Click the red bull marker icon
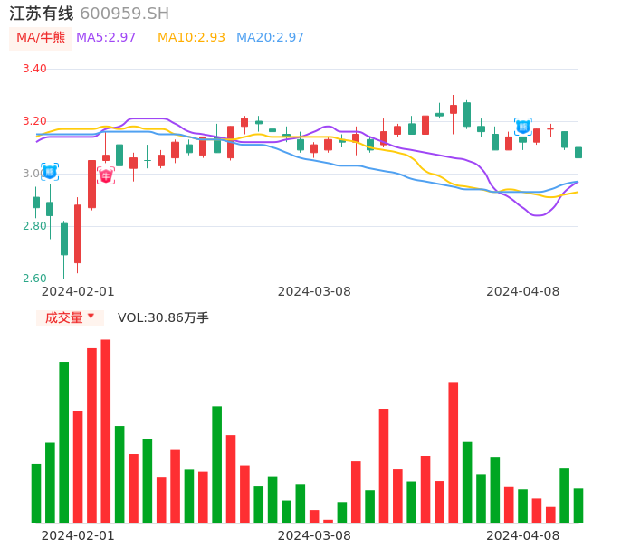The height and width of the screenshot is (548, 621). click(x=106, y=175)
